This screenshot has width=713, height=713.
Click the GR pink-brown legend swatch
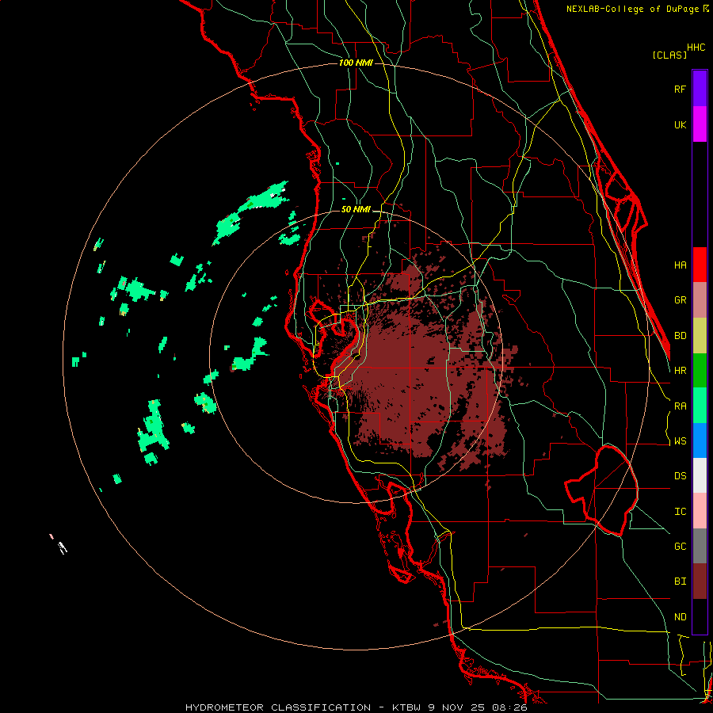[700, 300]
